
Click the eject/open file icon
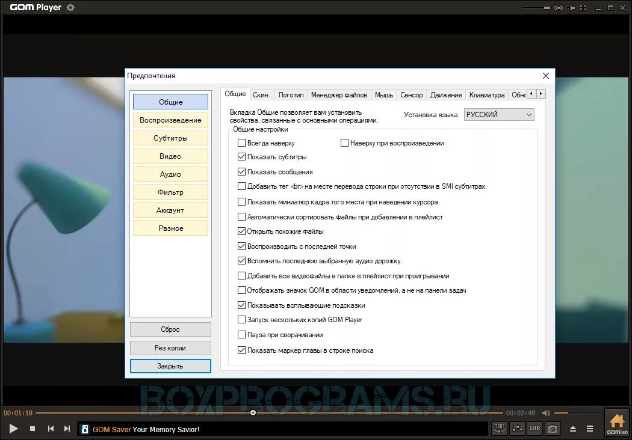coord(573,429)
